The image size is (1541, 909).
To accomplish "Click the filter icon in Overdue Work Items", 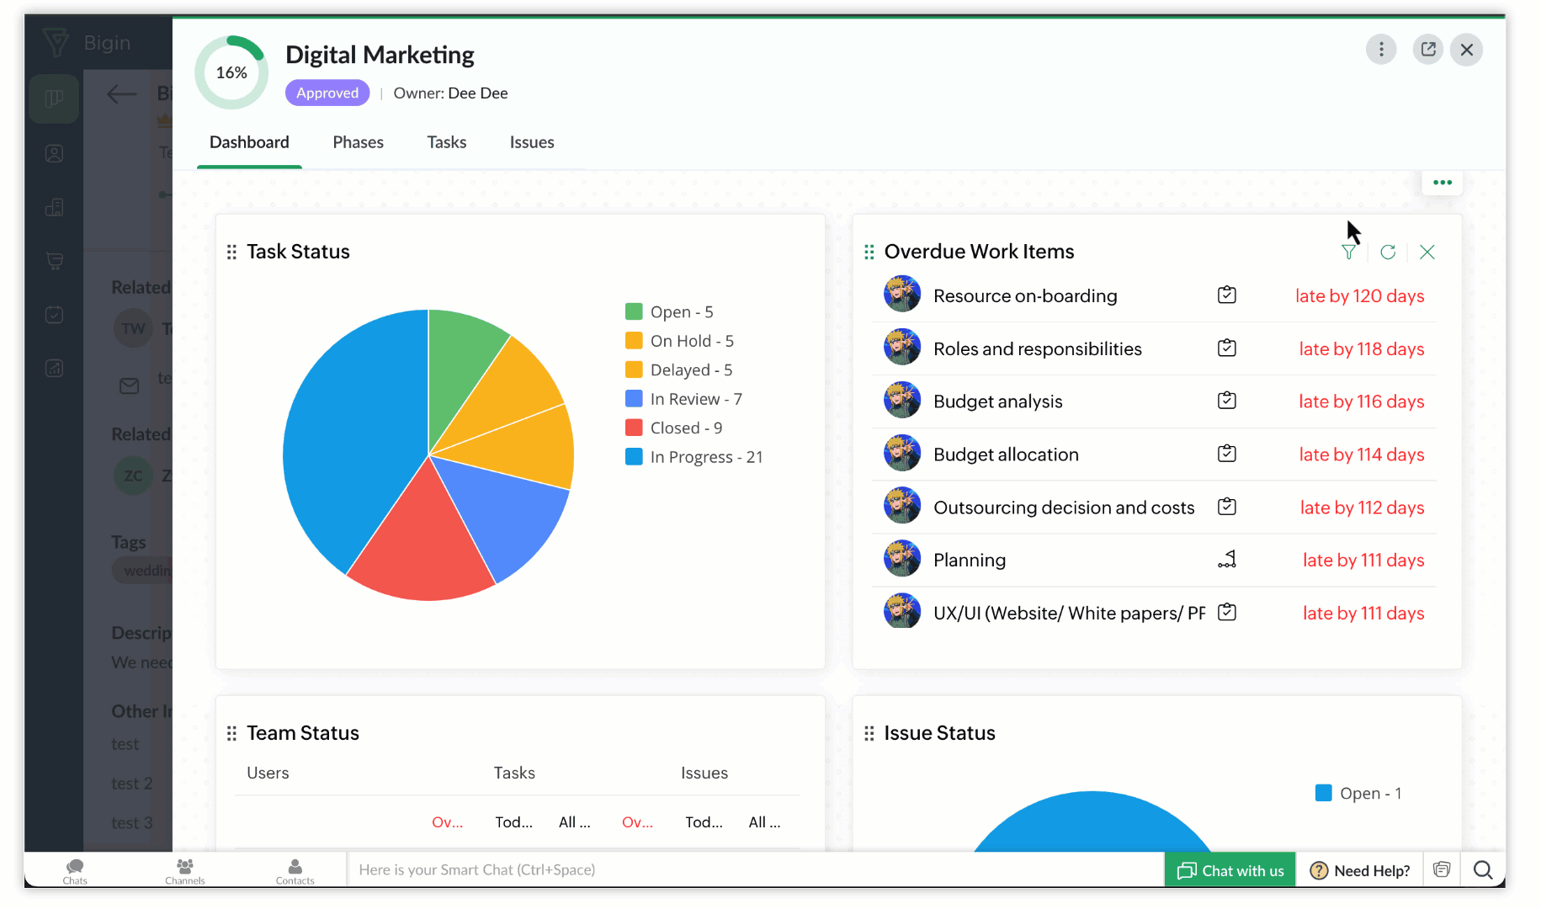I will [x=1348, y=252].
